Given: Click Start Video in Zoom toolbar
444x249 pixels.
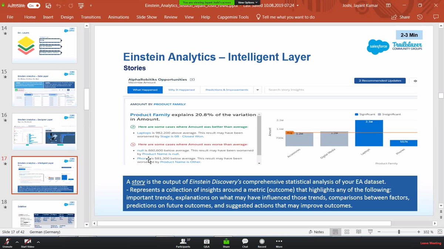Looking at the screenshot, I should (28, 243).
